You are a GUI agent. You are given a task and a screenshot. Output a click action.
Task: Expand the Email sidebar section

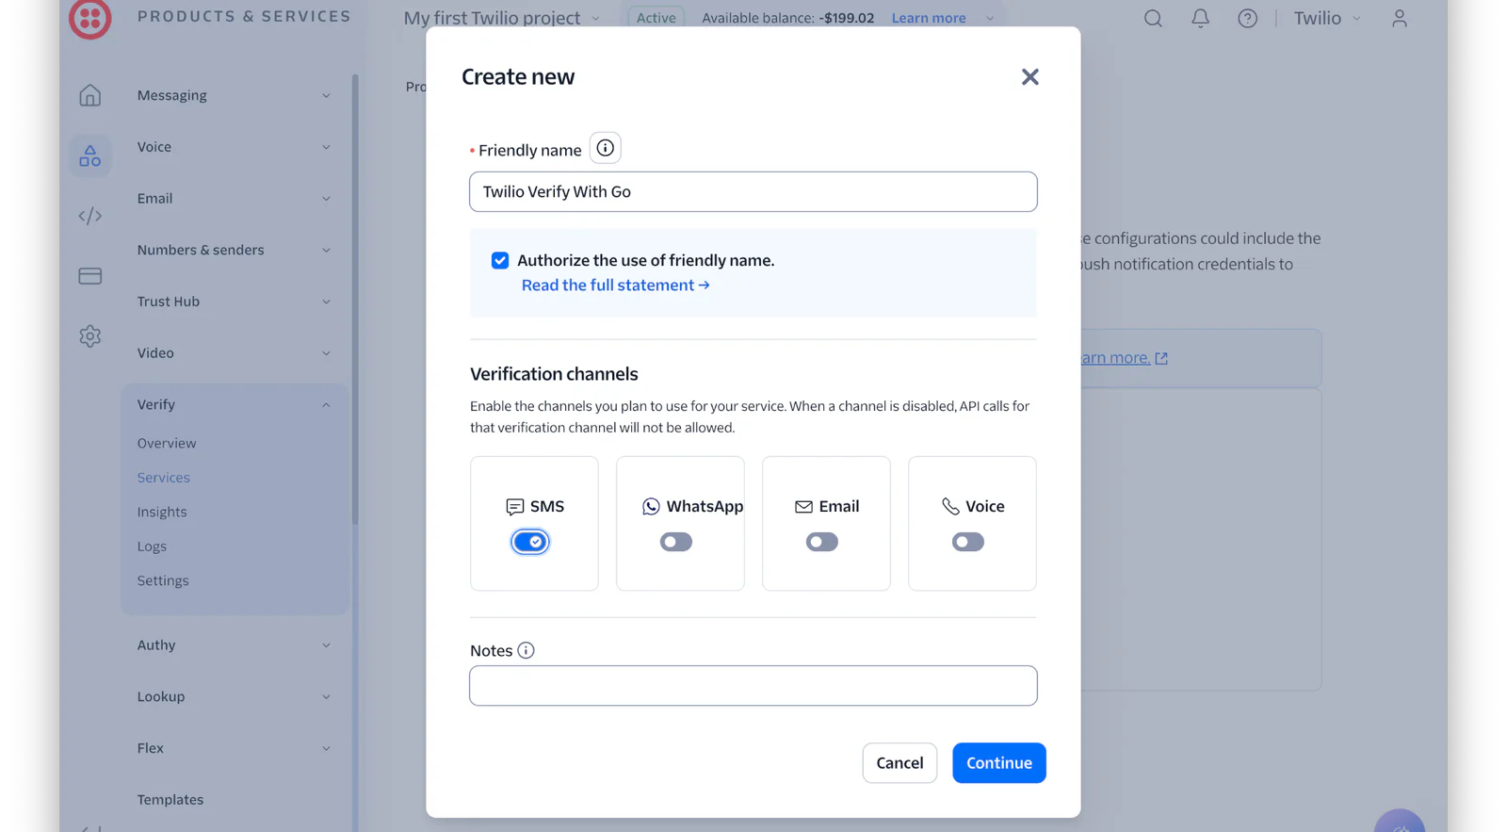[x=234, y=198]
